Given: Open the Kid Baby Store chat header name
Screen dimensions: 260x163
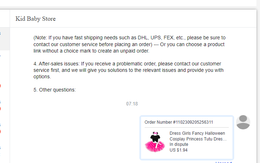Looking at the screenshot, I should pos(35,19).
